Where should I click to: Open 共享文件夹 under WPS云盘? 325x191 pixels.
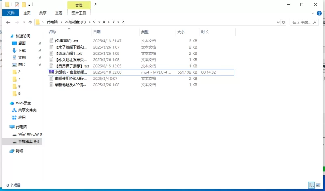click(x=27, y=110)
